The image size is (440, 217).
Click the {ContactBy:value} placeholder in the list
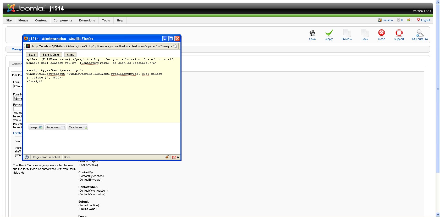coord(90,180)
